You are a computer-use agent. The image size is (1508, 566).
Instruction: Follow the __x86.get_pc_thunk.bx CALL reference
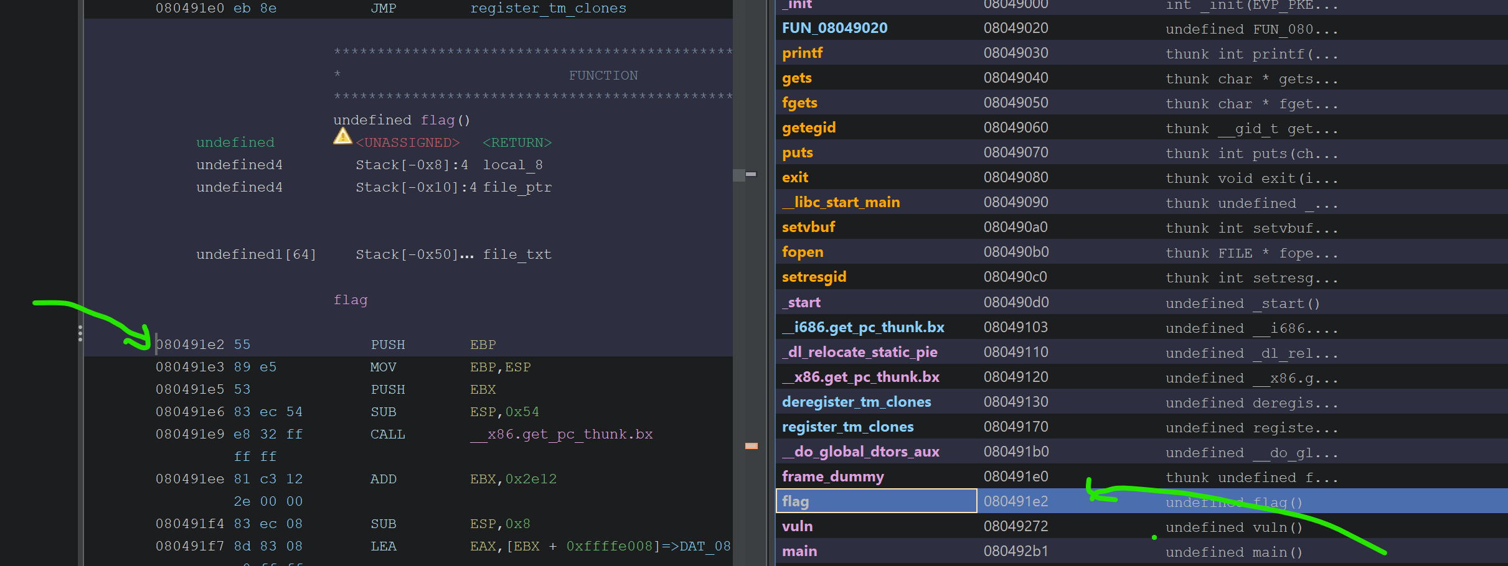561,434
